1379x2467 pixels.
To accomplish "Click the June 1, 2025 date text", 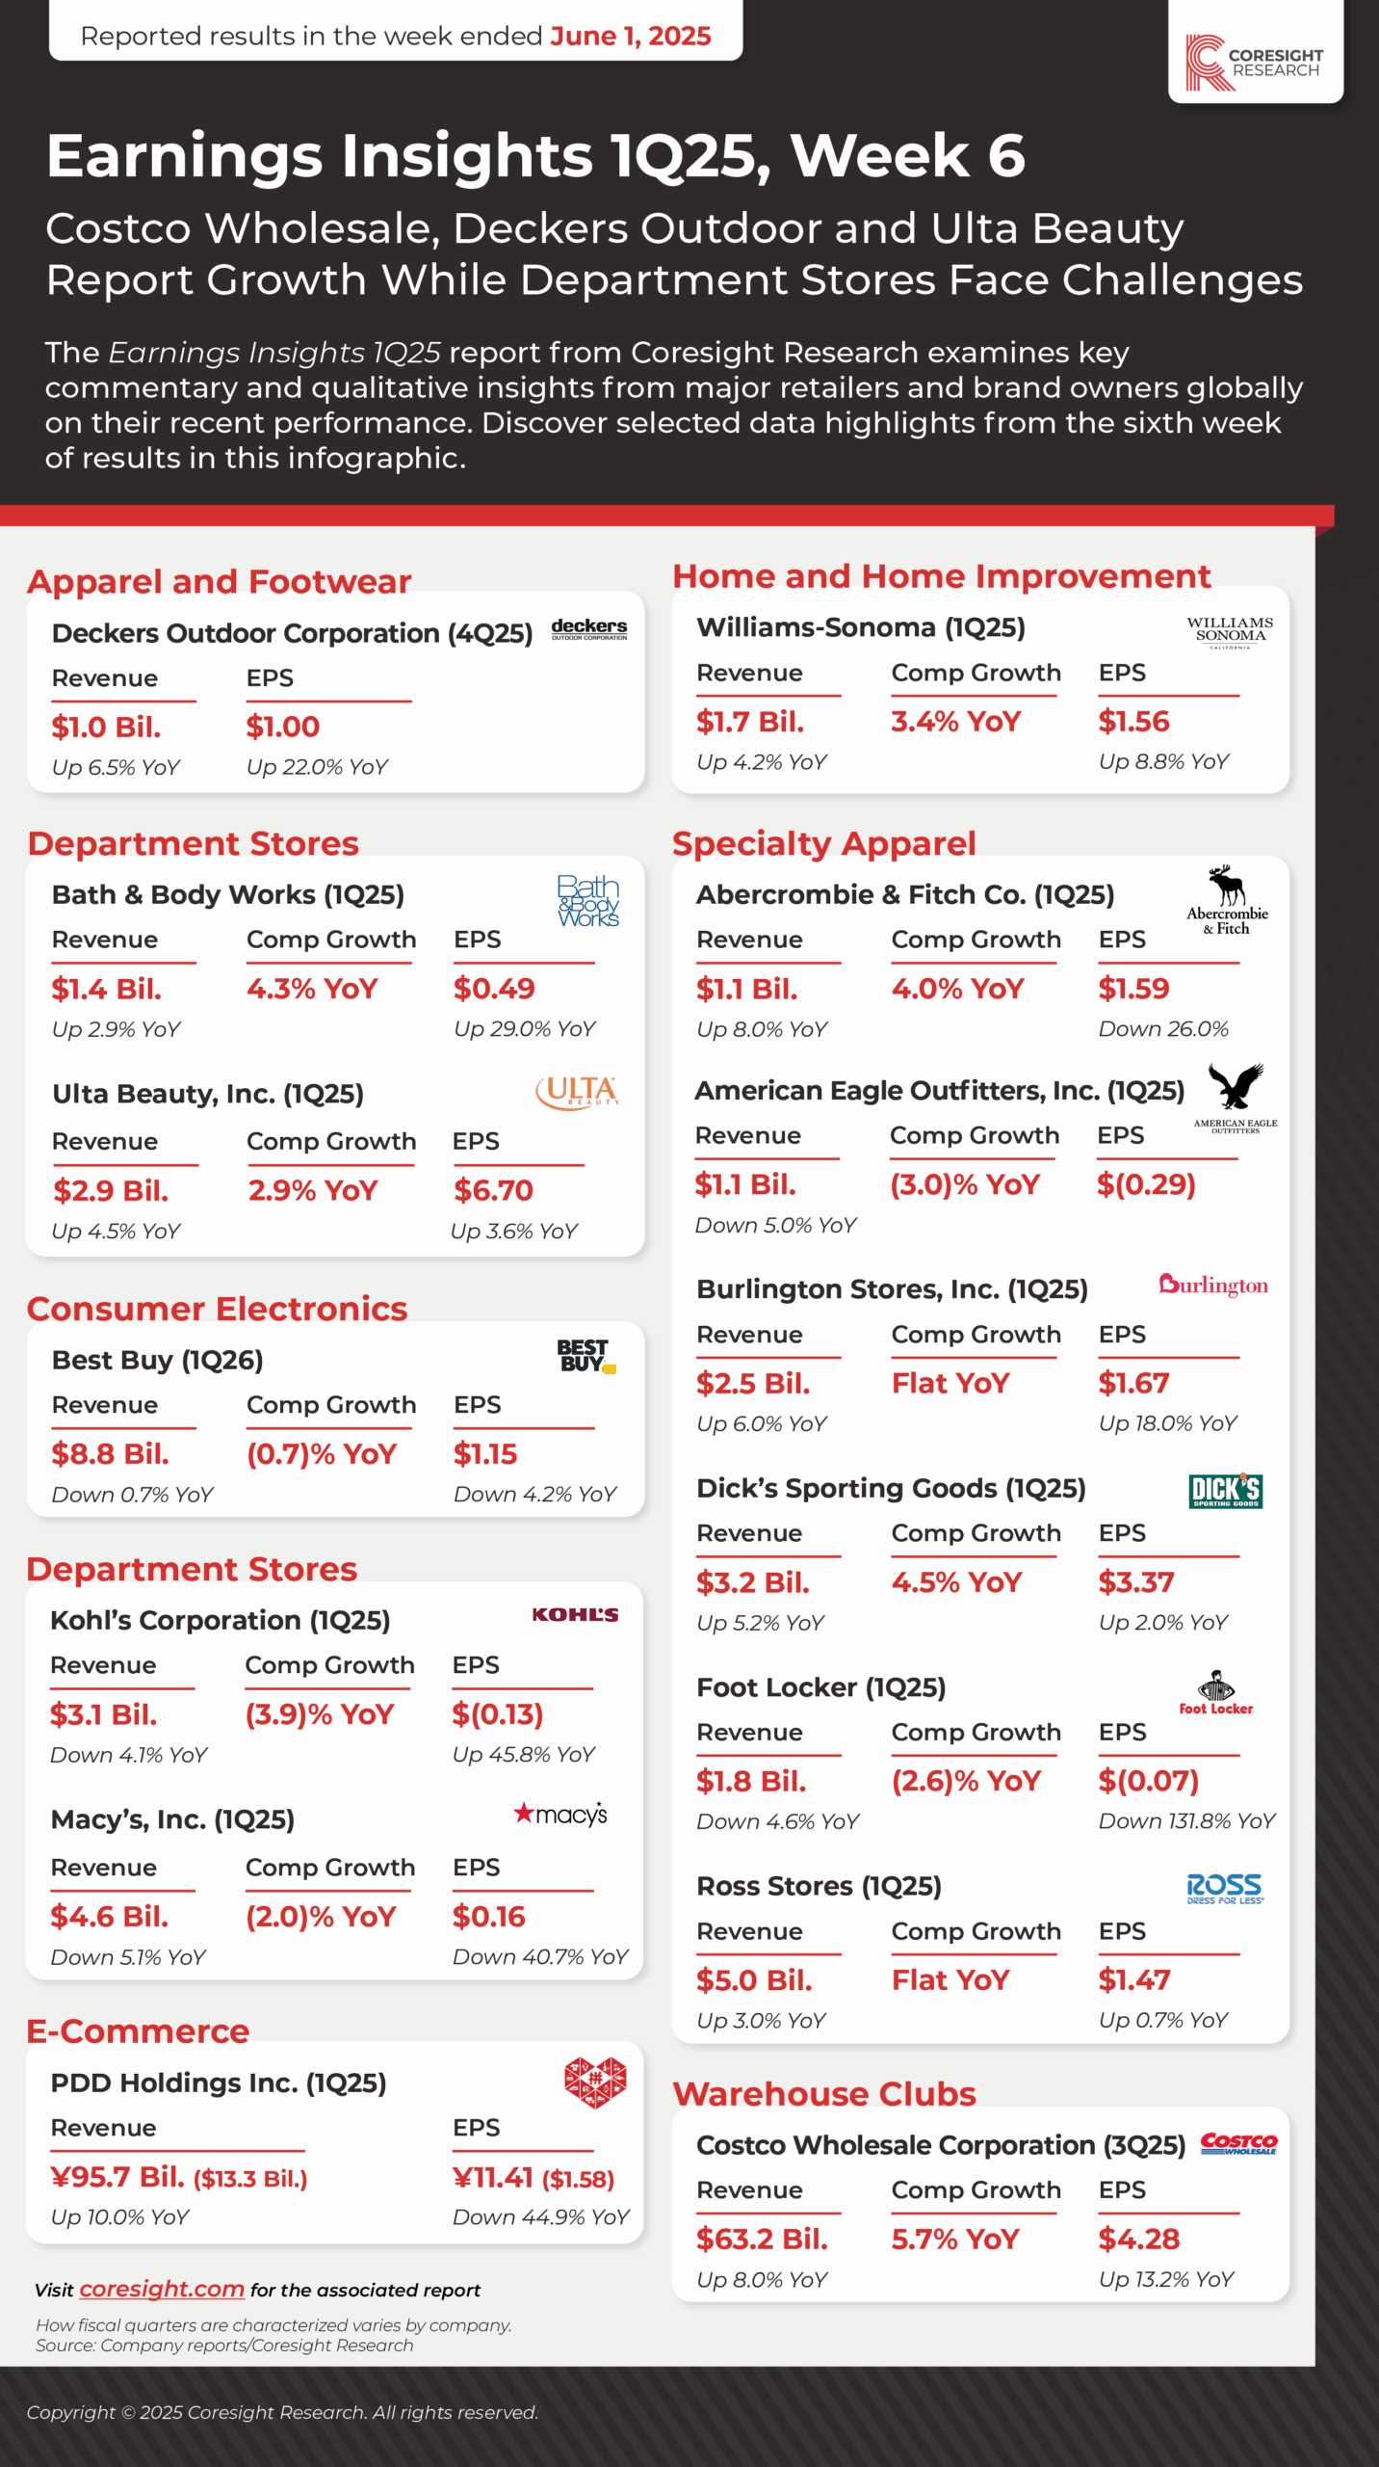I will point(630,36).
